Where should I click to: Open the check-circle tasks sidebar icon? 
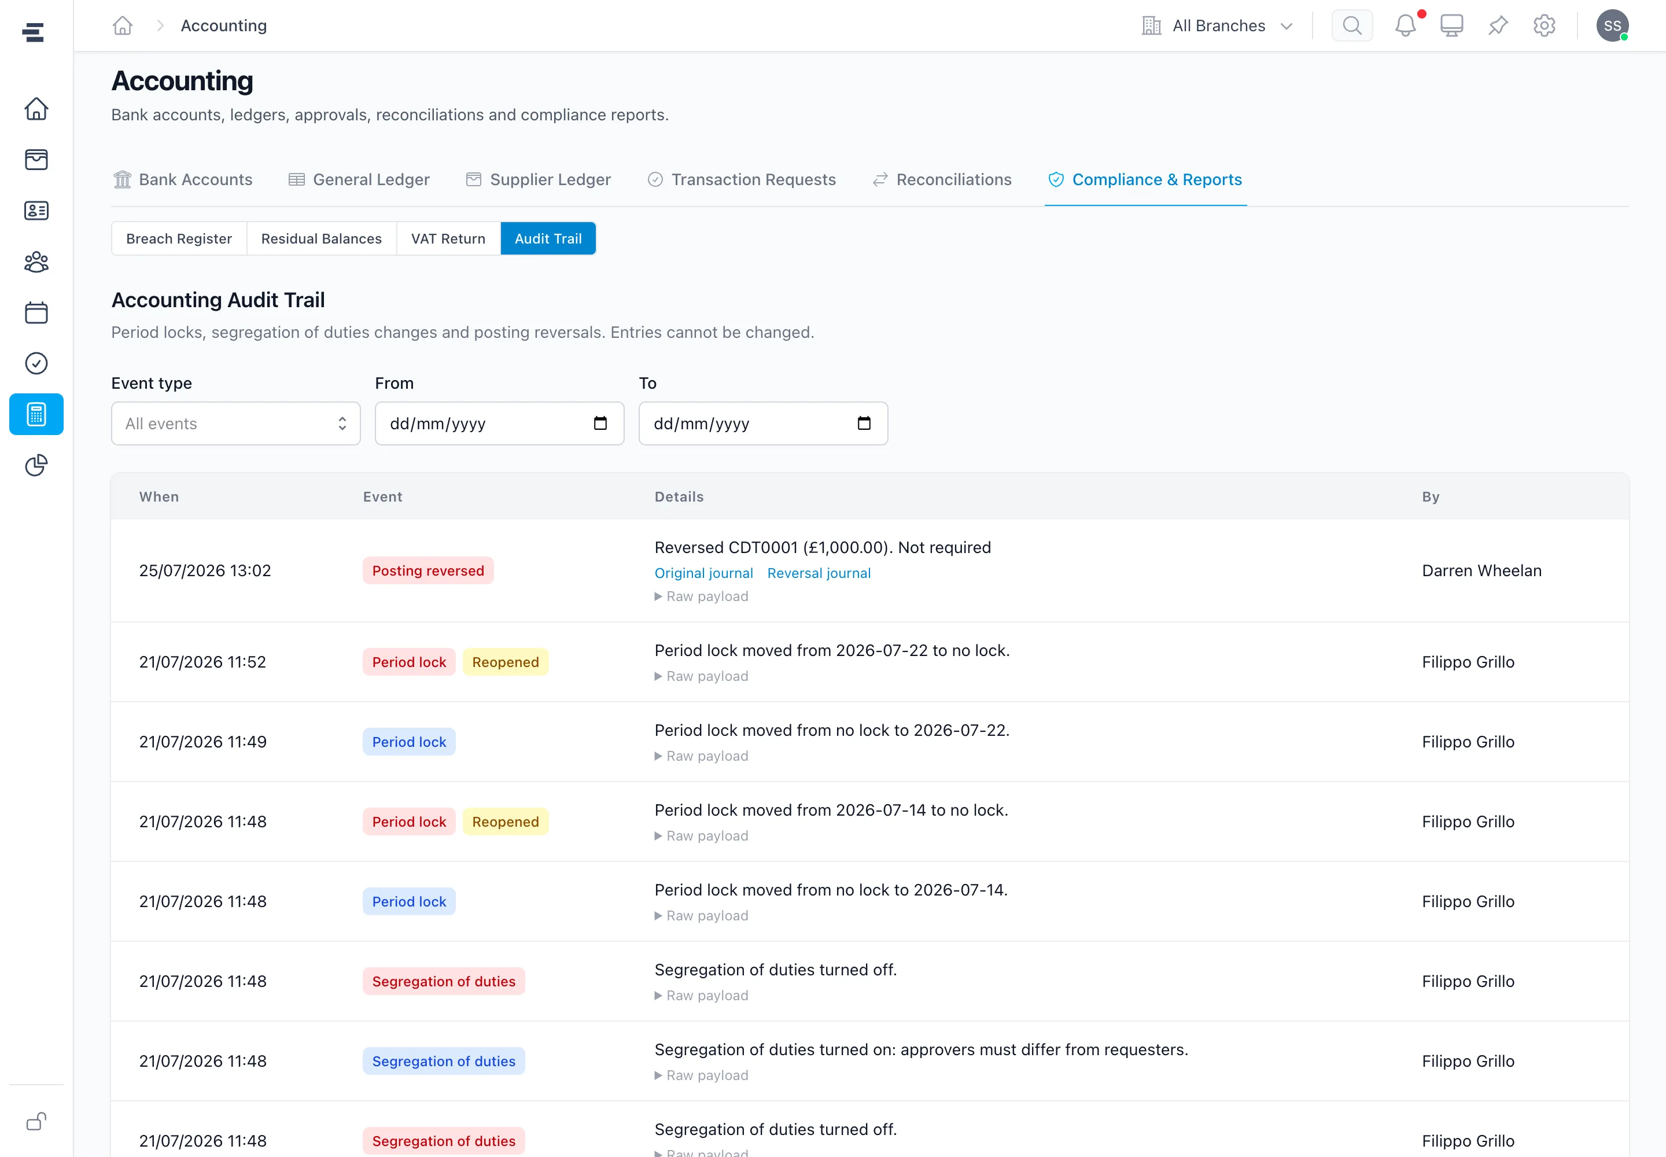click(36, 363)
